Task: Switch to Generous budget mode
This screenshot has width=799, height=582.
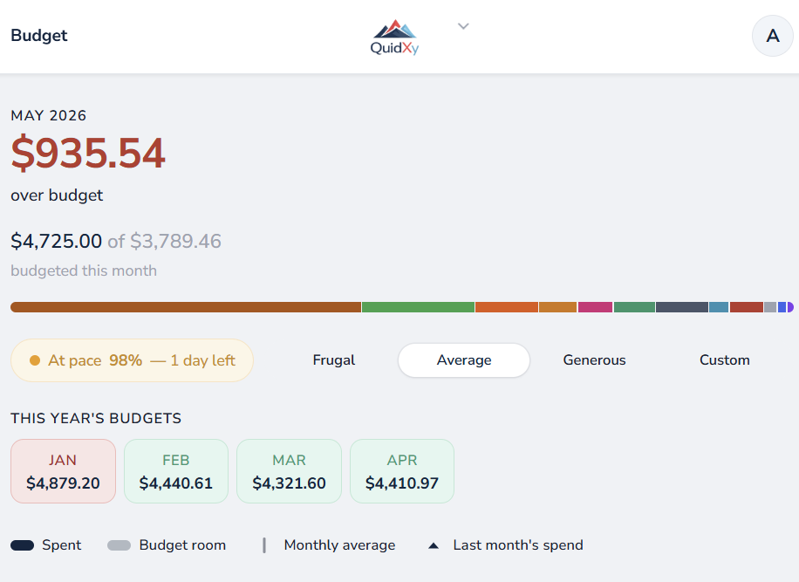Action: (594, 359)
